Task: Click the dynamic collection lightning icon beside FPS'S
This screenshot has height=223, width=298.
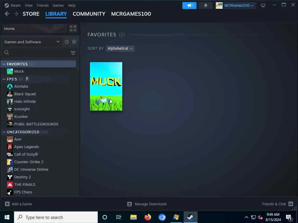Action: point(27,79)
